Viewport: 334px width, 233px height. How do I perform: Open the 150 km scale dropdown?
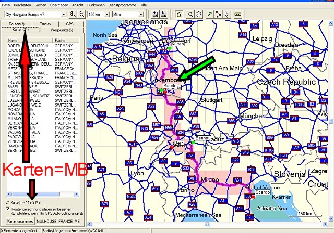tap(107, 15)
